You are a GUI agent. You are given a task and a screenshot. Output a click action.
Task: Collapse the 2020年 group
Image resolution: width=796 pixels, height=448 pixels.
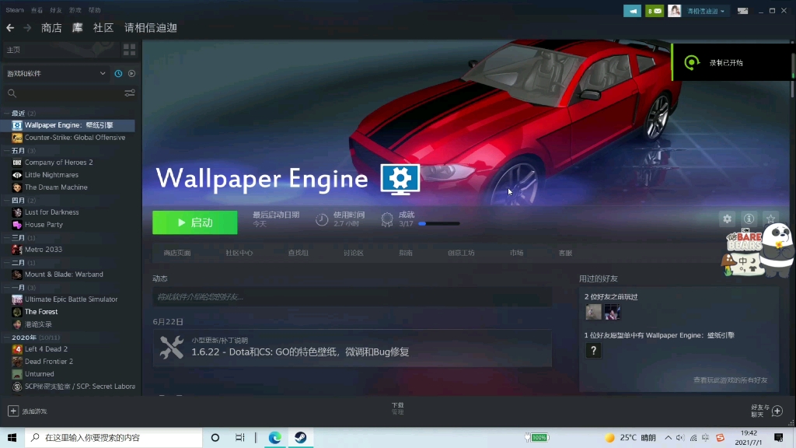[7, 338]
